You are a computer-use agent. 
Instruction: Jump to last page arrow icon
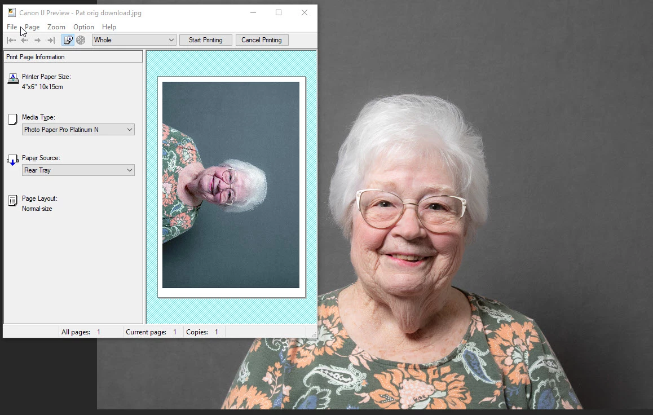point(50,40)
